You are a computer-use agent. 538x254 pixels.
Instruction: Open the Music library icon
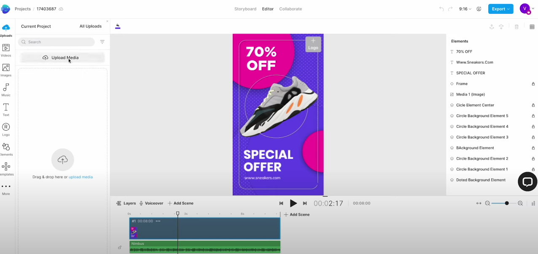tap(6, 90)
